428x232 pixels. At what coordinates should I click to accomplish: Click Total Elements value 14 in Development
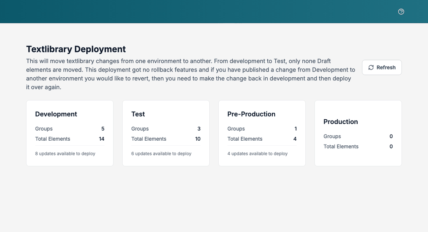[x=102, y=139]
